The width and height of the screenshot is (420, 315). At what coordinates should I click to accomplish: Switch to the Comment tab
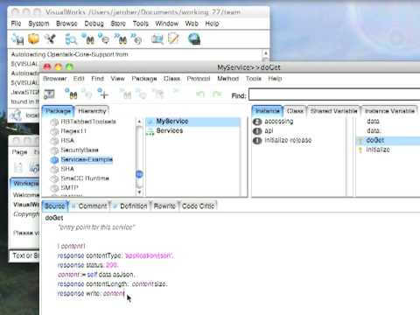coord(90,206)
